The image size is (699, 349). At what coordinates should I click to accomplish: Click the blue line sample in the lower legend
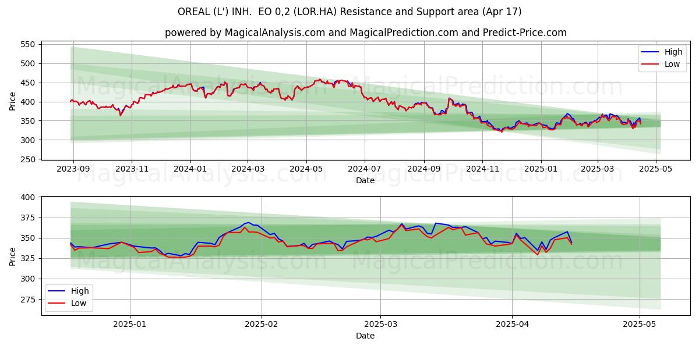coord(57,291)
